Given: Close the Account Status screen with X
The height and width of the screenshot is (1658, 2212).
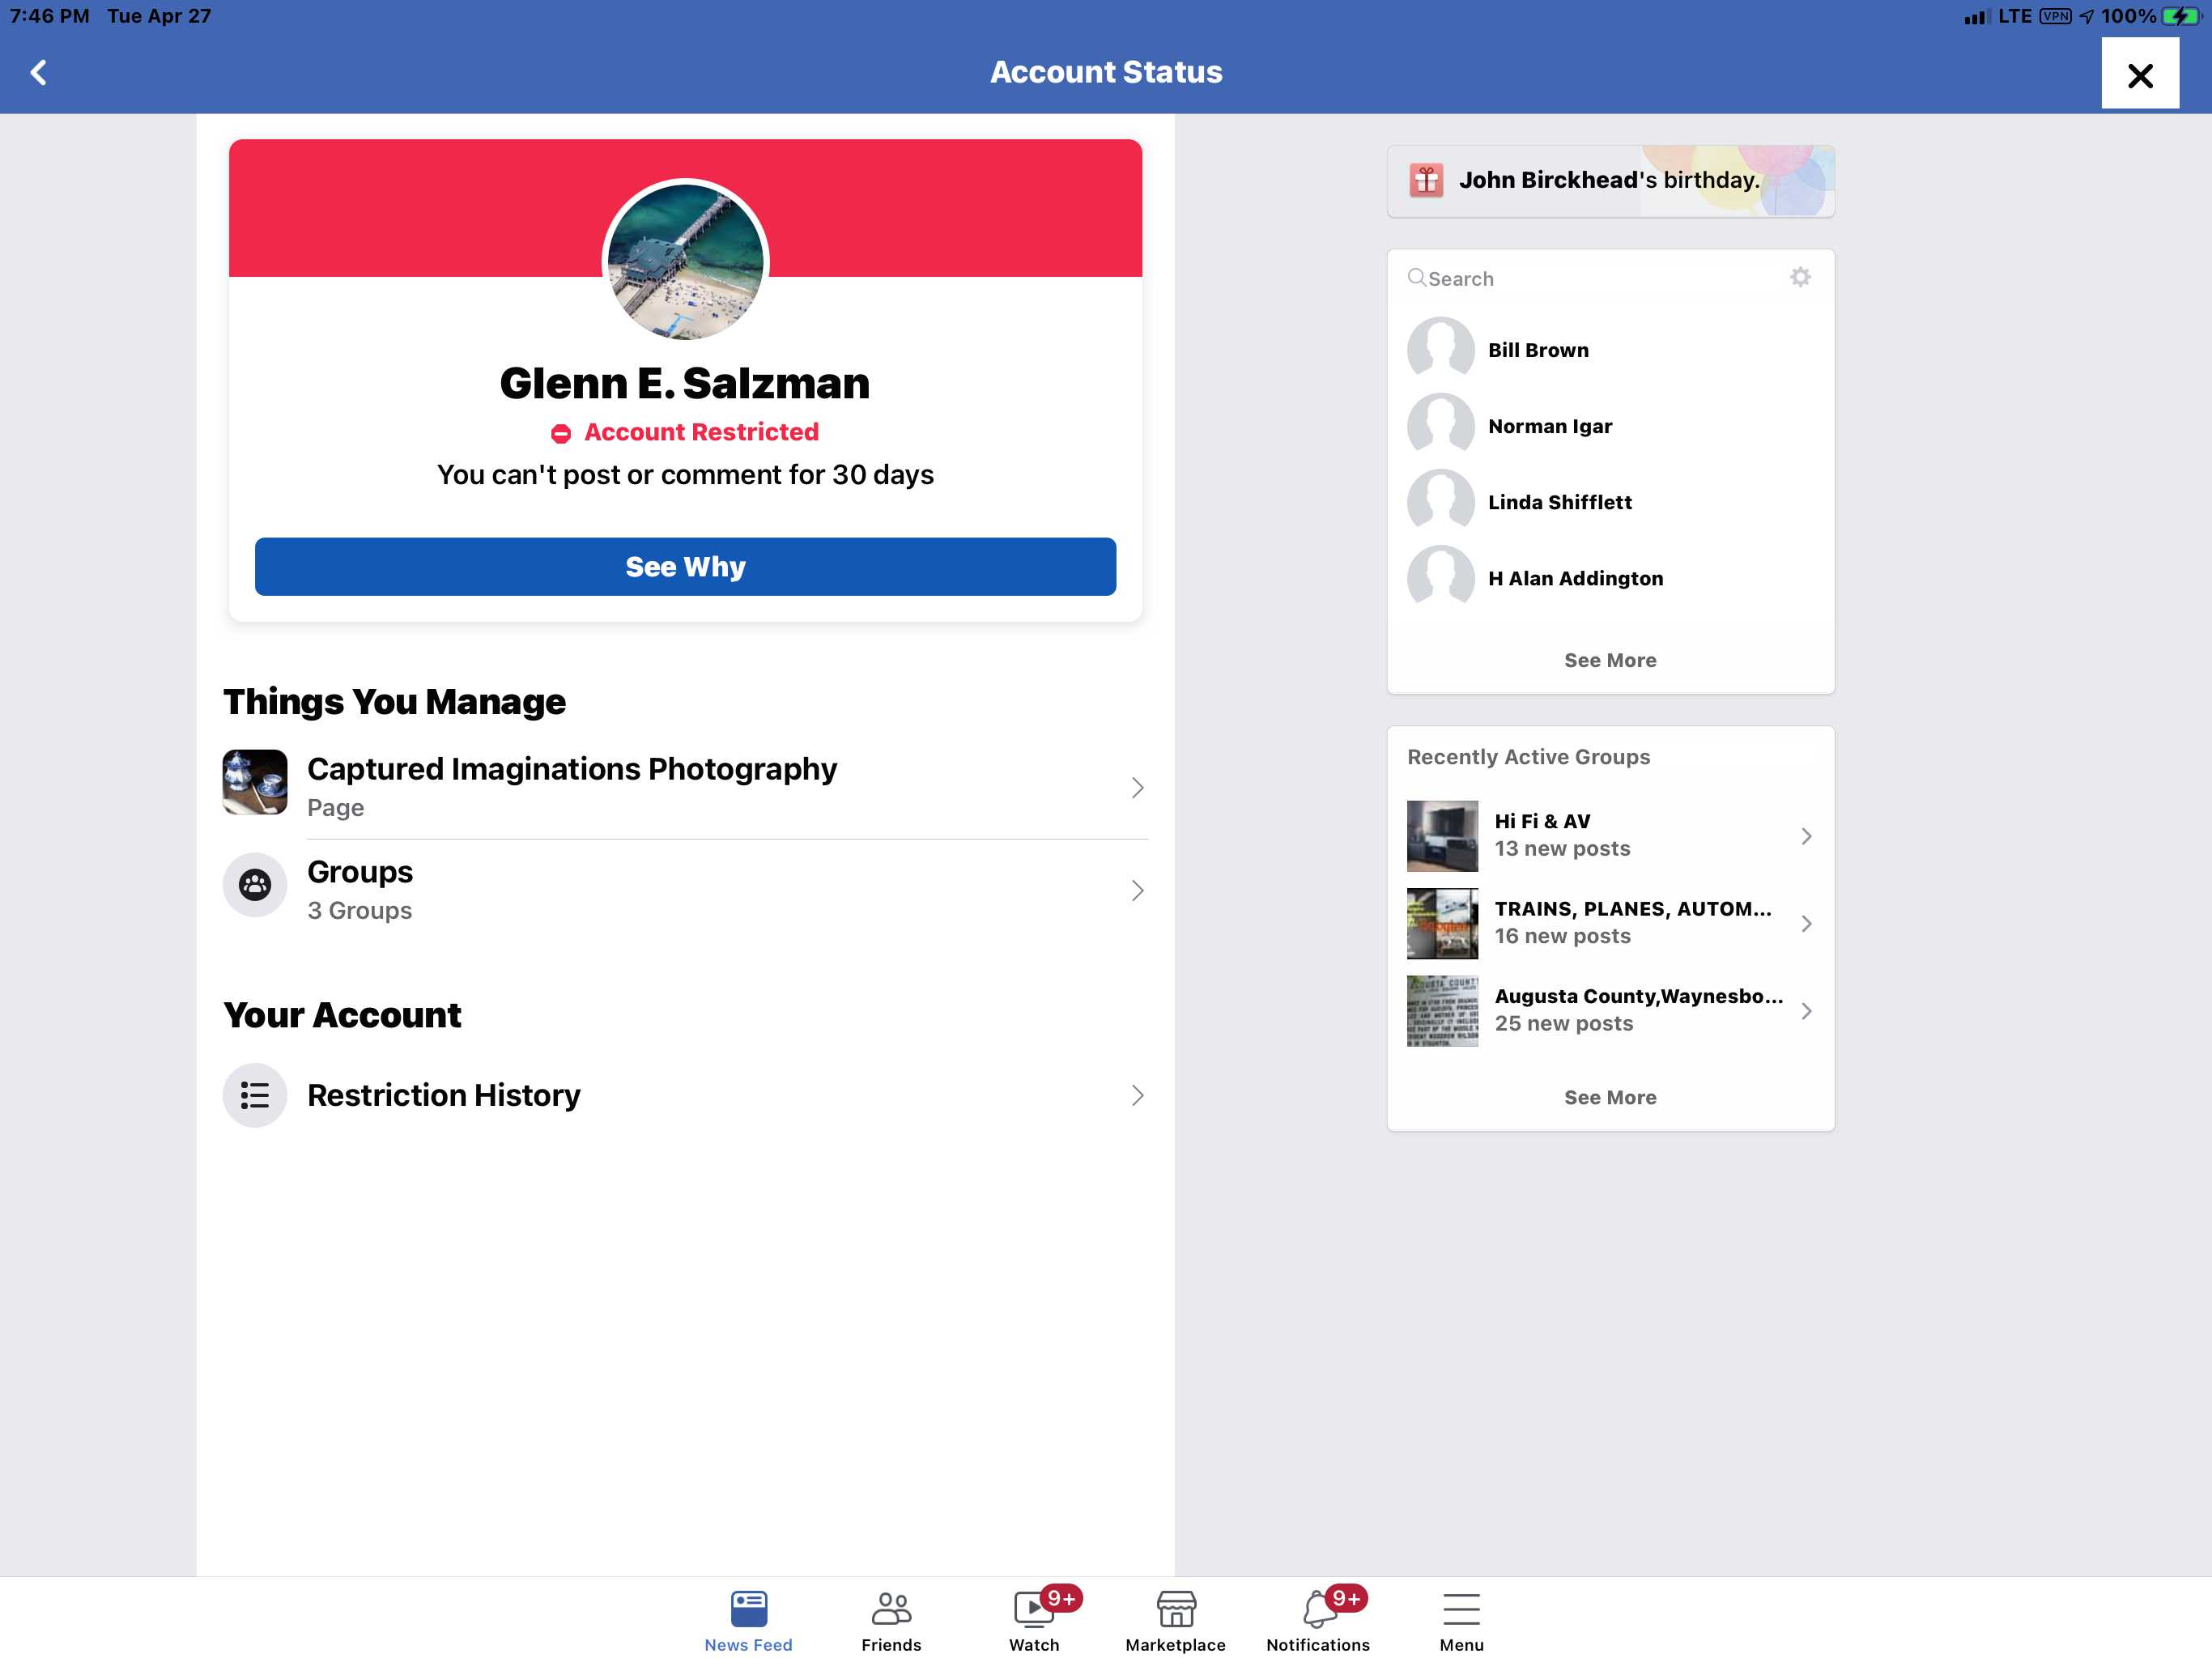Looking at the screenshot, I should point(2139,74).
